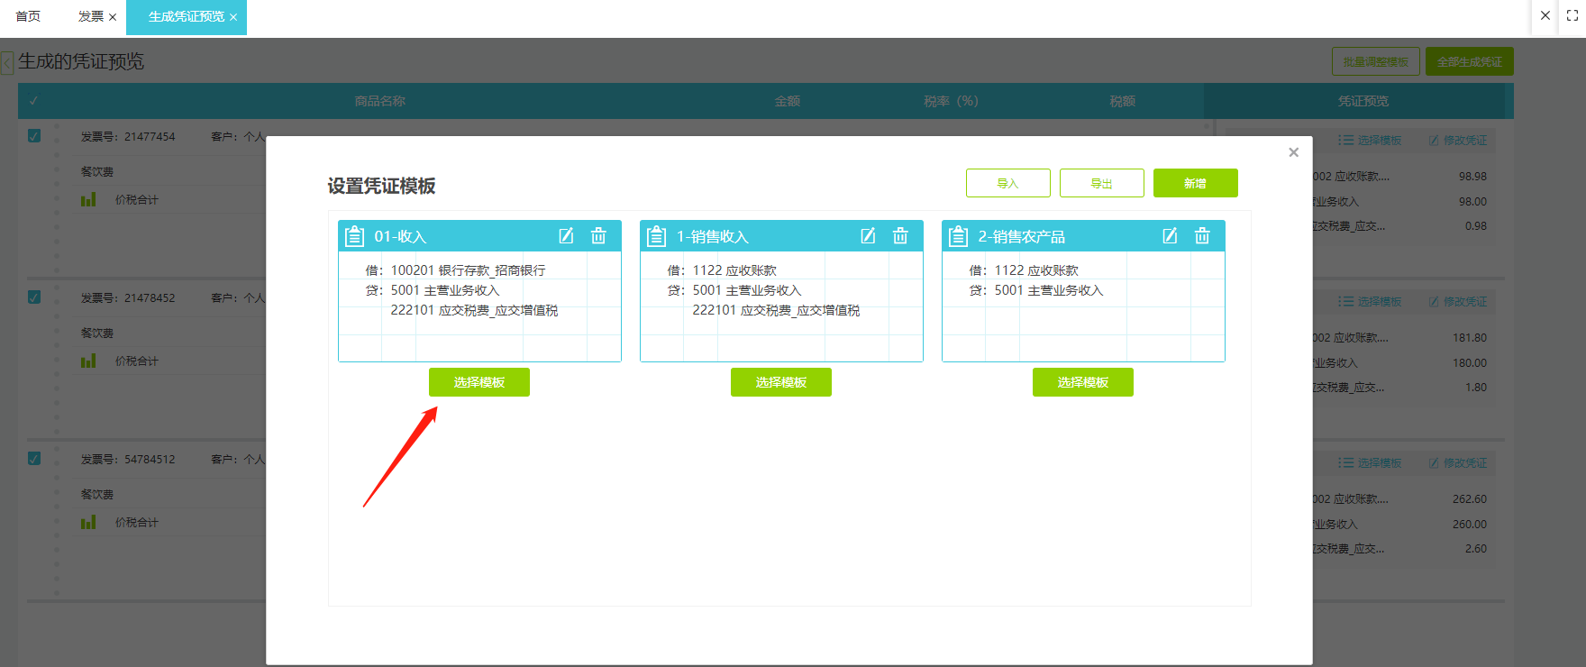Viewport: 1586px width, 667px height.
Task: Toggle checkbox for invoice 54784512
Action: coord(34,459)
